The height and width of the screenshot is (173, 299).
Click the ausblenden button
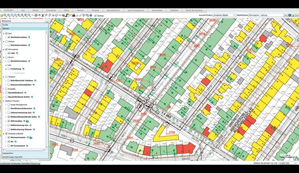pyautogui.click(x=5, y=163)
